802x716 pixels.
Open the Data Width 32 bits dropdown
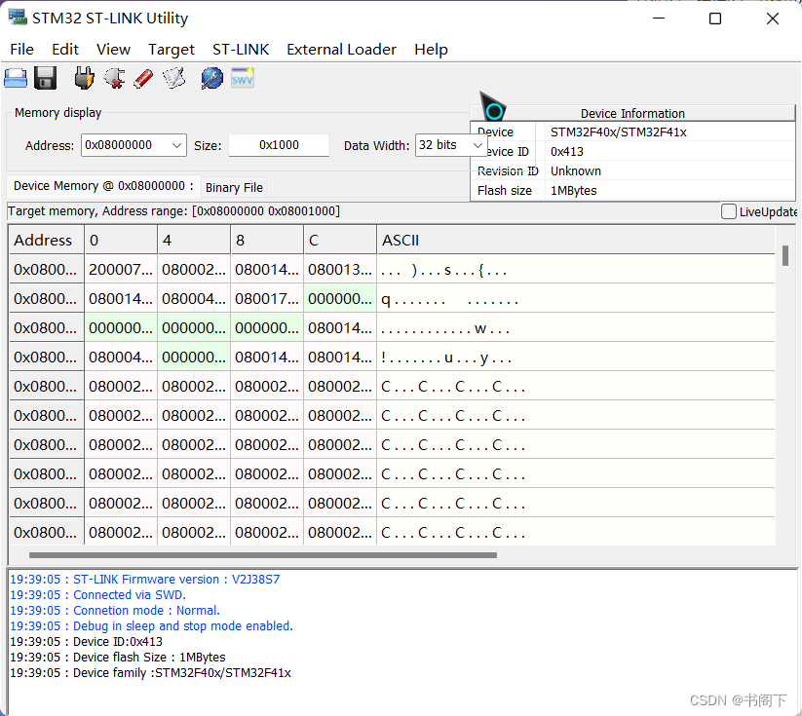[477, 146]
